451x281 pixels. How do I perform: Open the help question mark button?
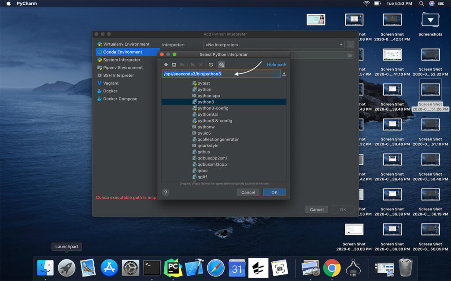(x=166, y=192)
